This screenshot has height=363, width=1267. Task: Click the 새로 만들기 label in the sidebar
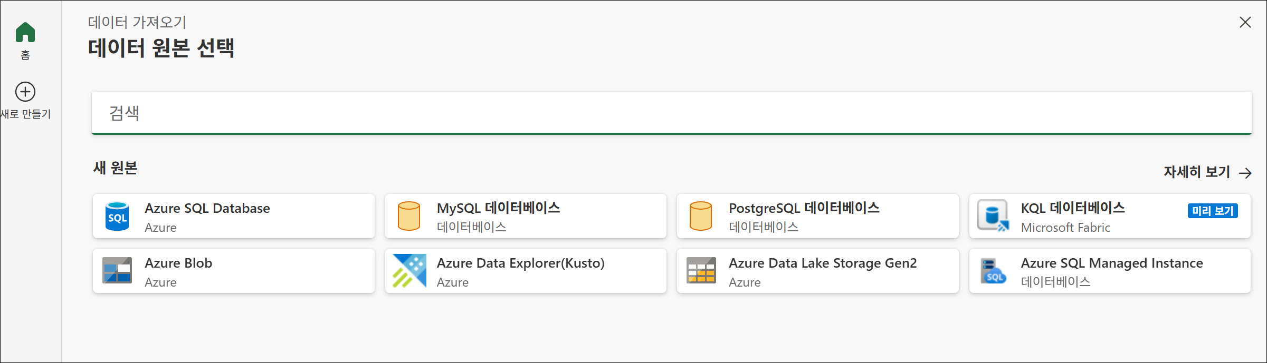25,114
